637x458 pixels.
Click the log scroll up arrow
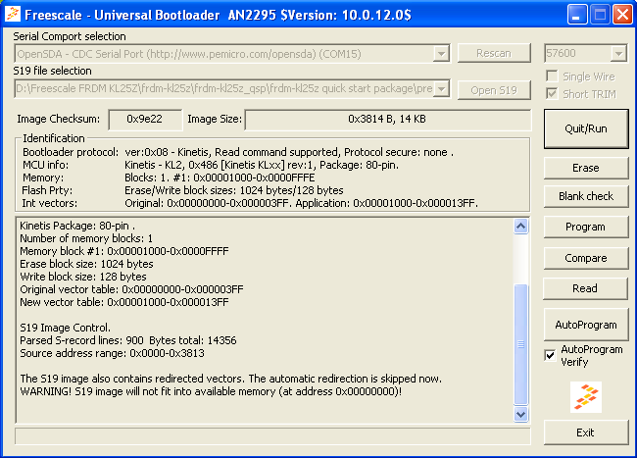pyautogui.click(x=520, y=226)
